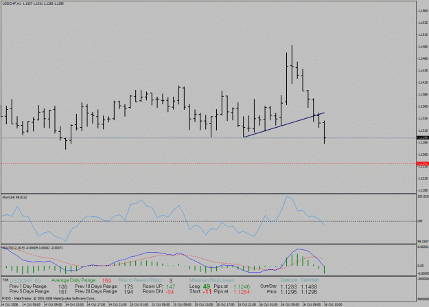
Task: Click the 1.1410 price axis label
Action: [x=423, y=82]
